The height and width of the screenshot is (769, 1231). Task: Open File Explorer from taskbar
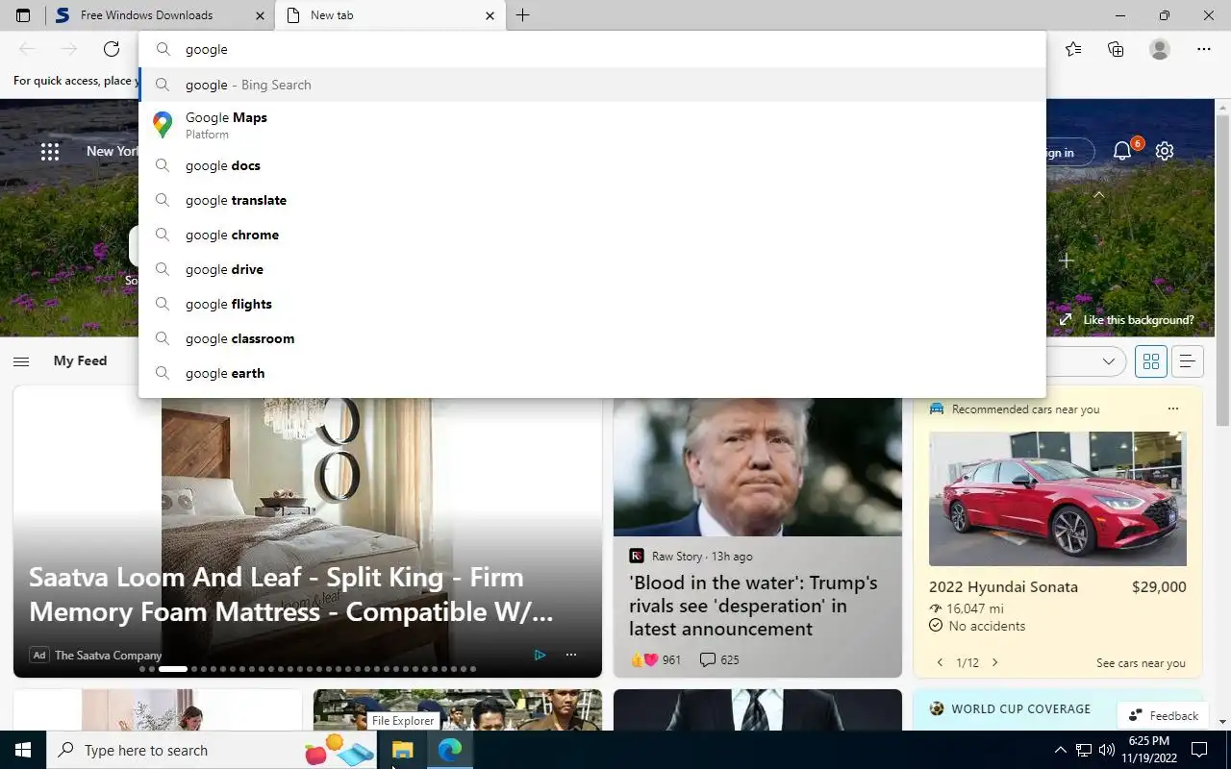402,750
